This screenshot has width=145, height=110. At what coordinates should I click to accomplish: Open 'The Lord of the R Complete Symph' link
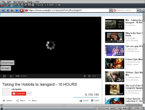134,87
